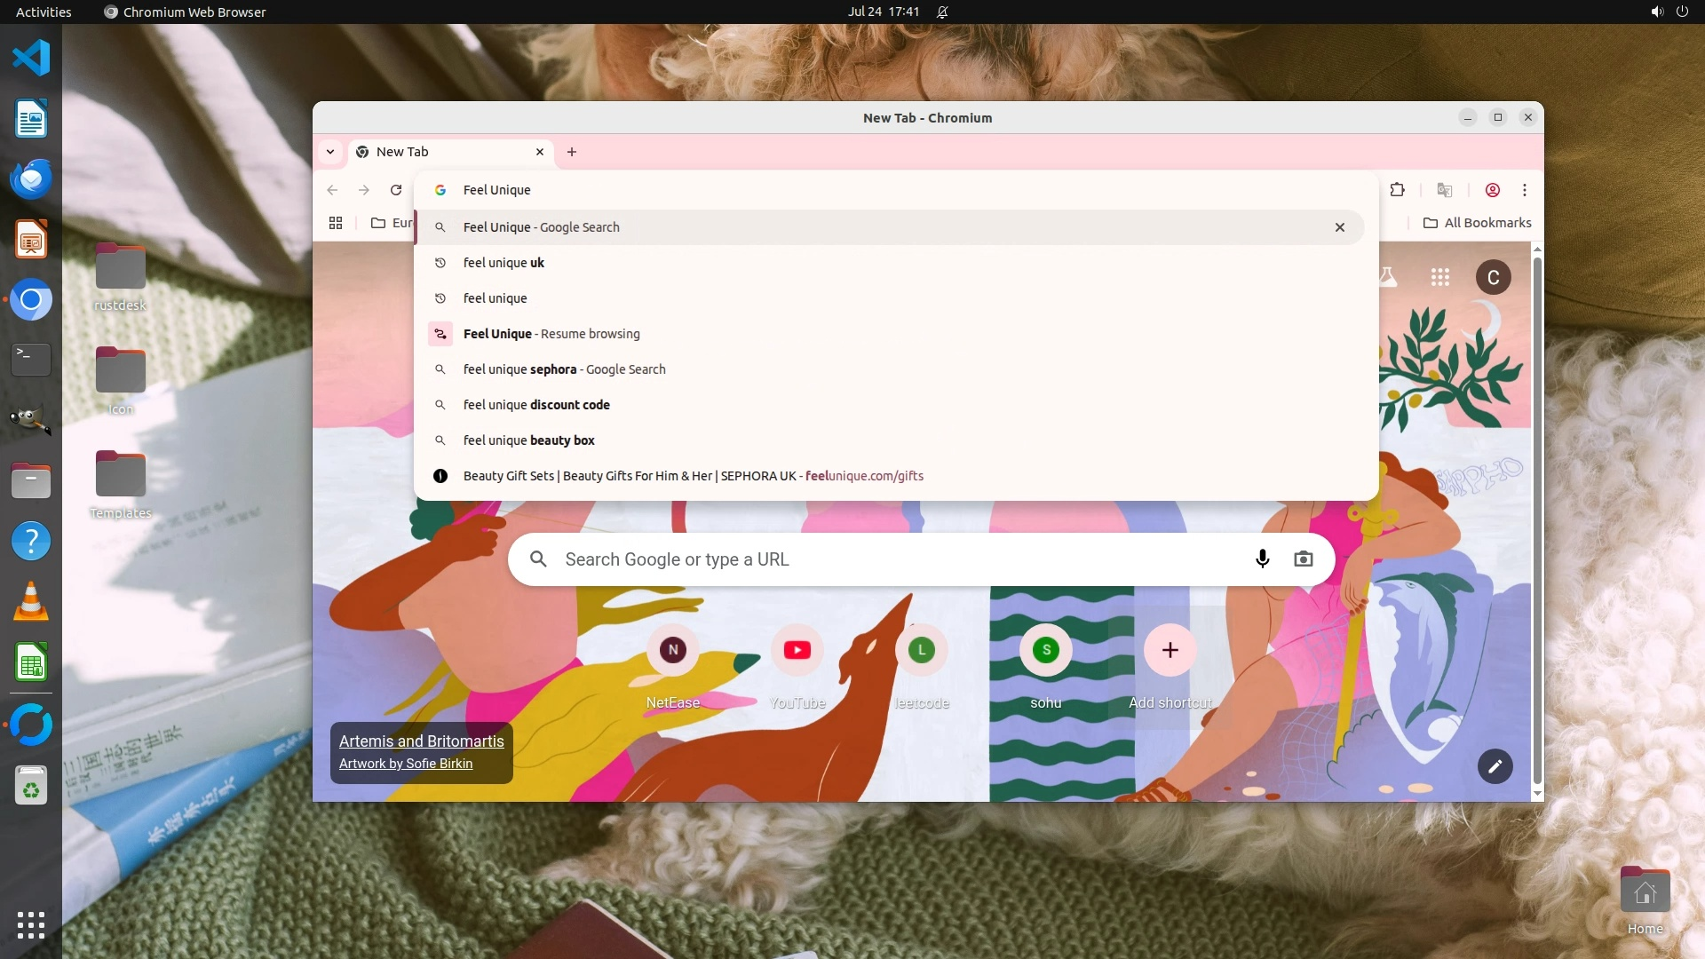Open the All Bookmarks folder

1477,223
